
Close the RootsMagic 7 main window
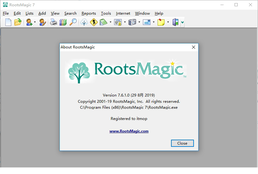tap(250, 5)
